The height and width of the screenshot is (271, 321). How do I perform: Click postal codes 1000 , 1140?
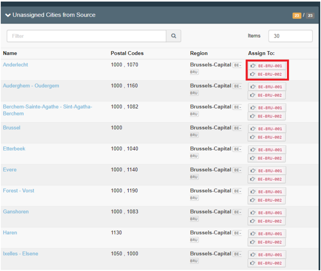pos(124,170)
